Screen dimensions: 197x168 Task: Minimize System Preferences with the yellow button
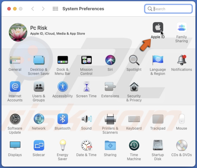(x=15, y=9)
